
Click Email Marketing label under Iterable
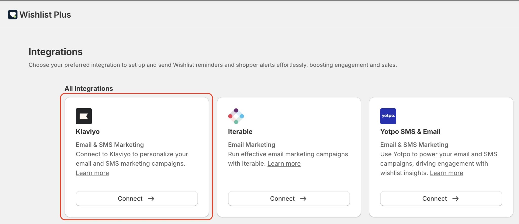pos(252,145)
